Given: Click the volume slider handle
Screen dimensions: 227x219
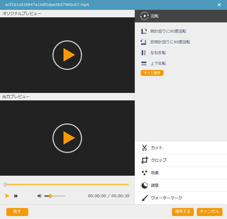Looking at the screenshot, I should (50, 196).
